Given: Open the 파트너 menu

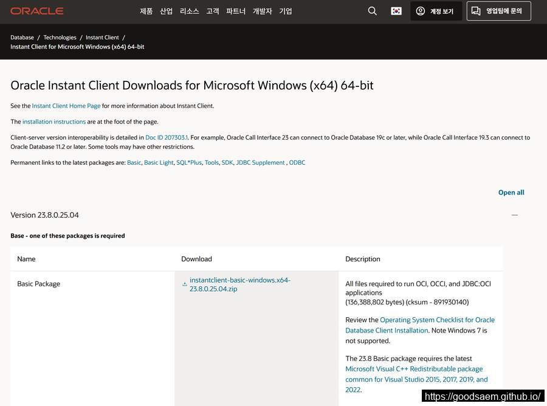Looking at the screenshot, I should pyautogui.click(x=236, y=11).
